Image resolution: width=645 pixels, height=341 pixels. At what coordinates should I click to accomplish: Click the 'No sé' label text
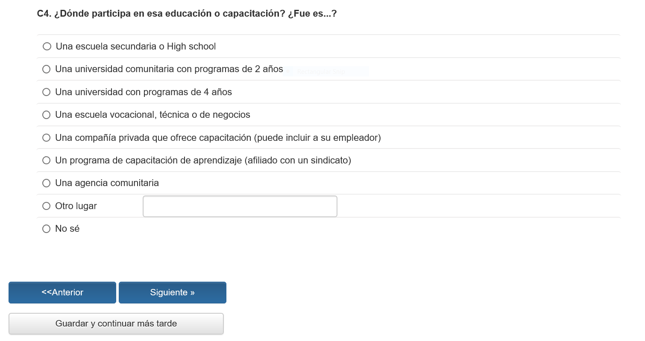[67, 229]
